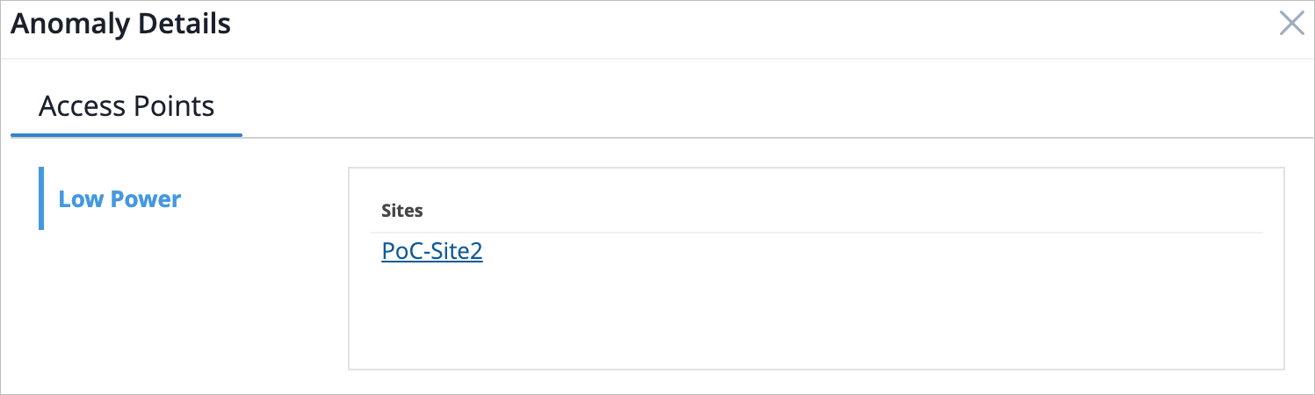Close the Anomaly Details dialog
This screenshot has width=1315, height=395.
coord(1291,24)
